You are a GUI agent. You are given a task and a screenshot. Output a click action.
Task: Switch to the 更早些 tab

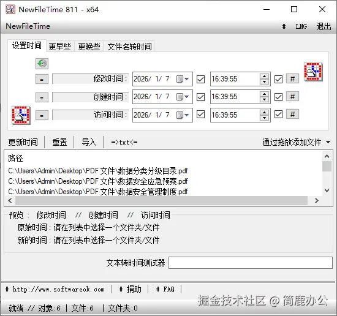click(60, 47)
